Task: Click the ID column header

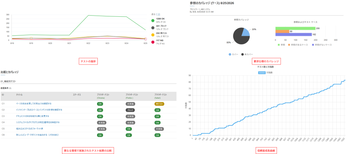Action: point(3,95)
